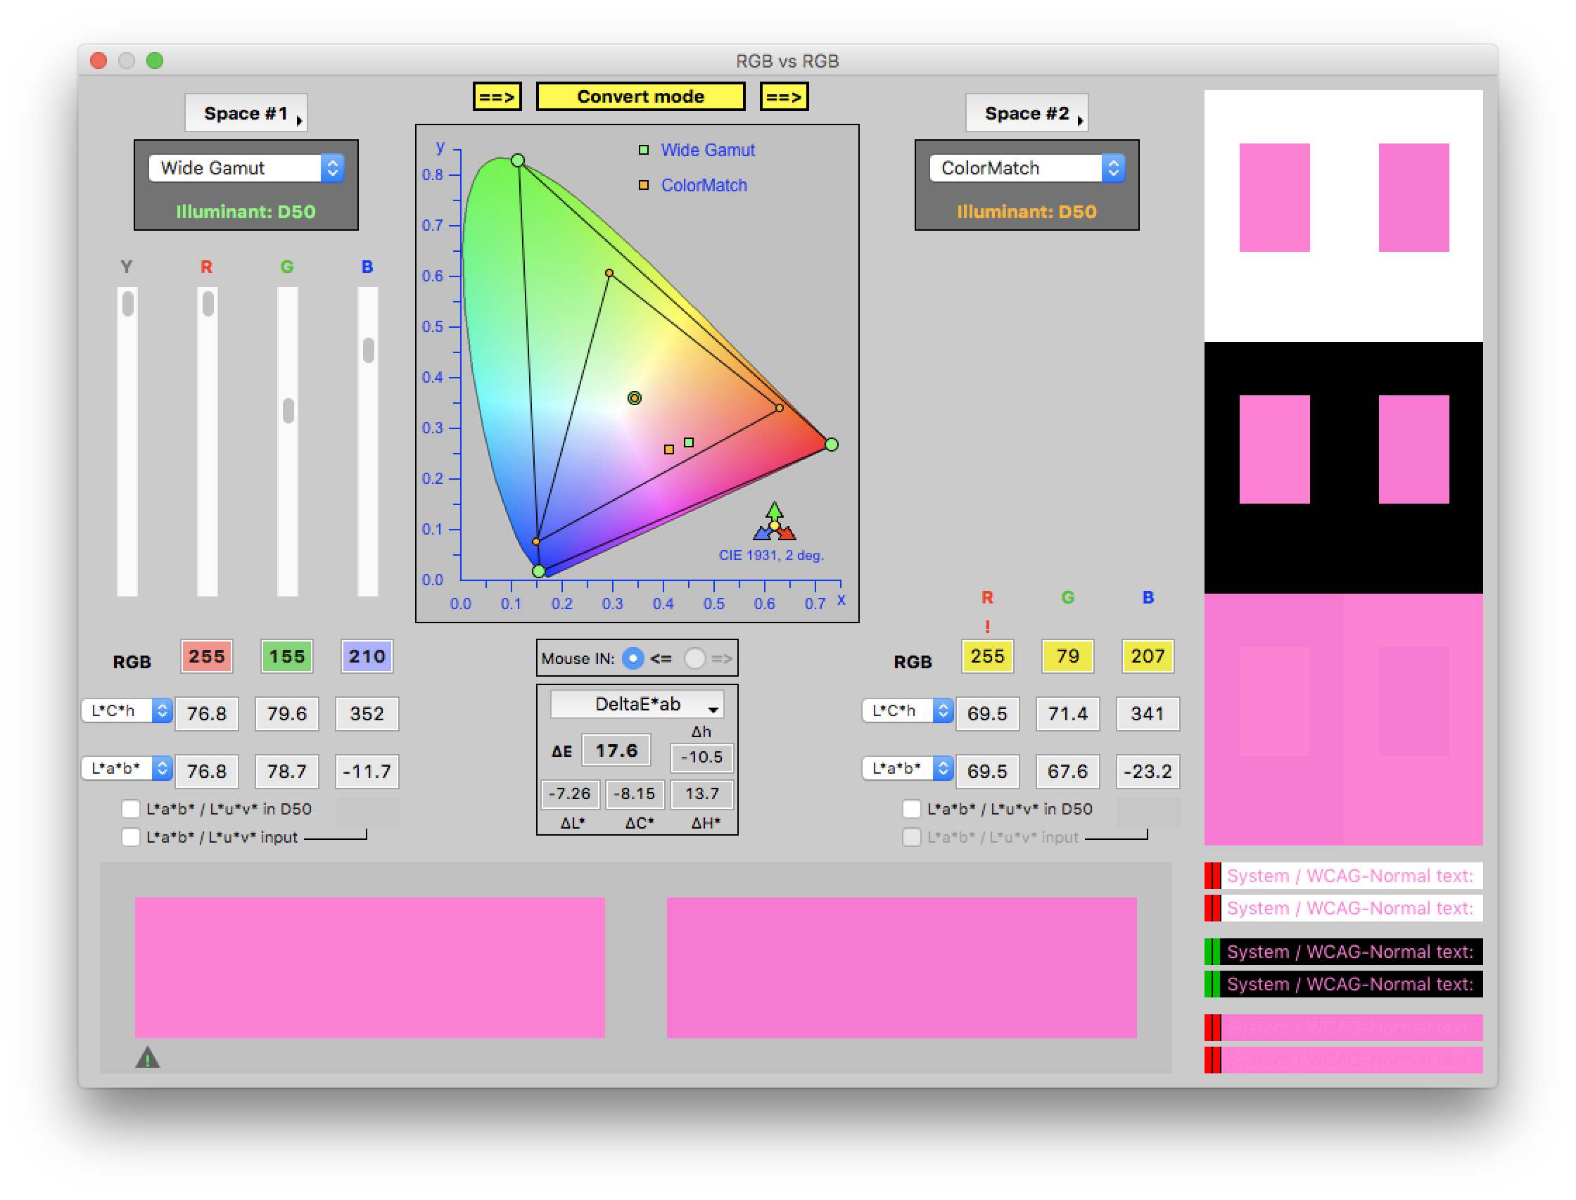Click the ColorMatch green primary marker
This screenshot has height=1200, width=1576.
[609, 273]
